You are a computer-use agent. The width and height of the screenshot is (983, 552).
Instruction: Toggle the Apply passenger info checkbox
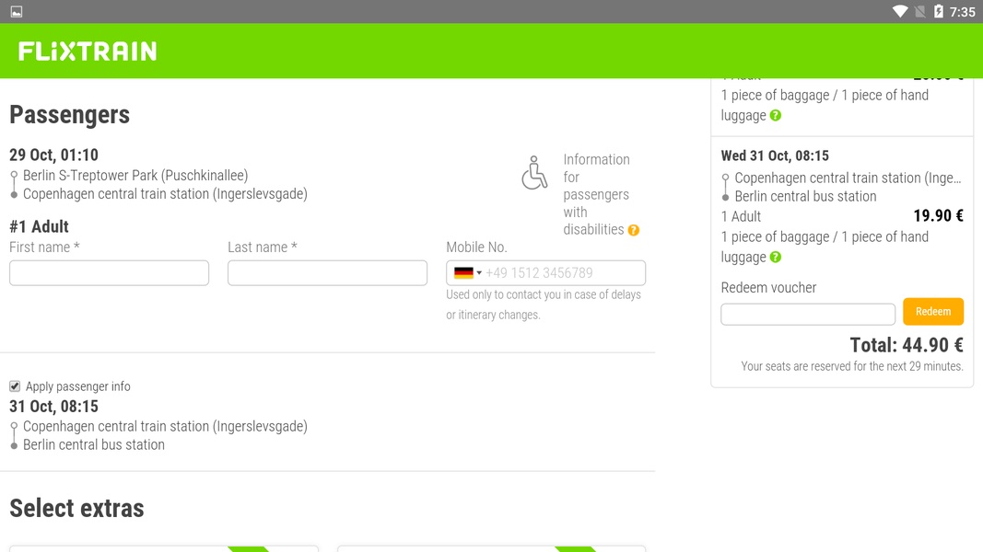15,386
